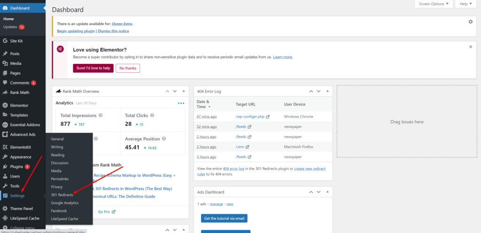
Task: Open Site Kit via its G icon
Action: click(5, 41)
